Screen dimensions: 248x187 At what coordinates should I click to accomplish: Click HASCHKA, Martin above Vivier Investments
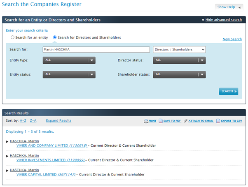click(x=24, y=156)
